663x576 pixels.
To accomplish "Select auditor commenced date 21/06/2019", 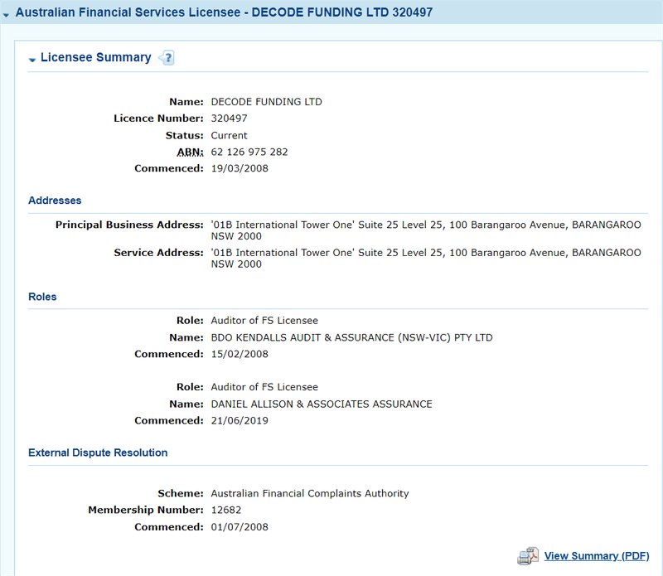I will (x=240, y=420).
